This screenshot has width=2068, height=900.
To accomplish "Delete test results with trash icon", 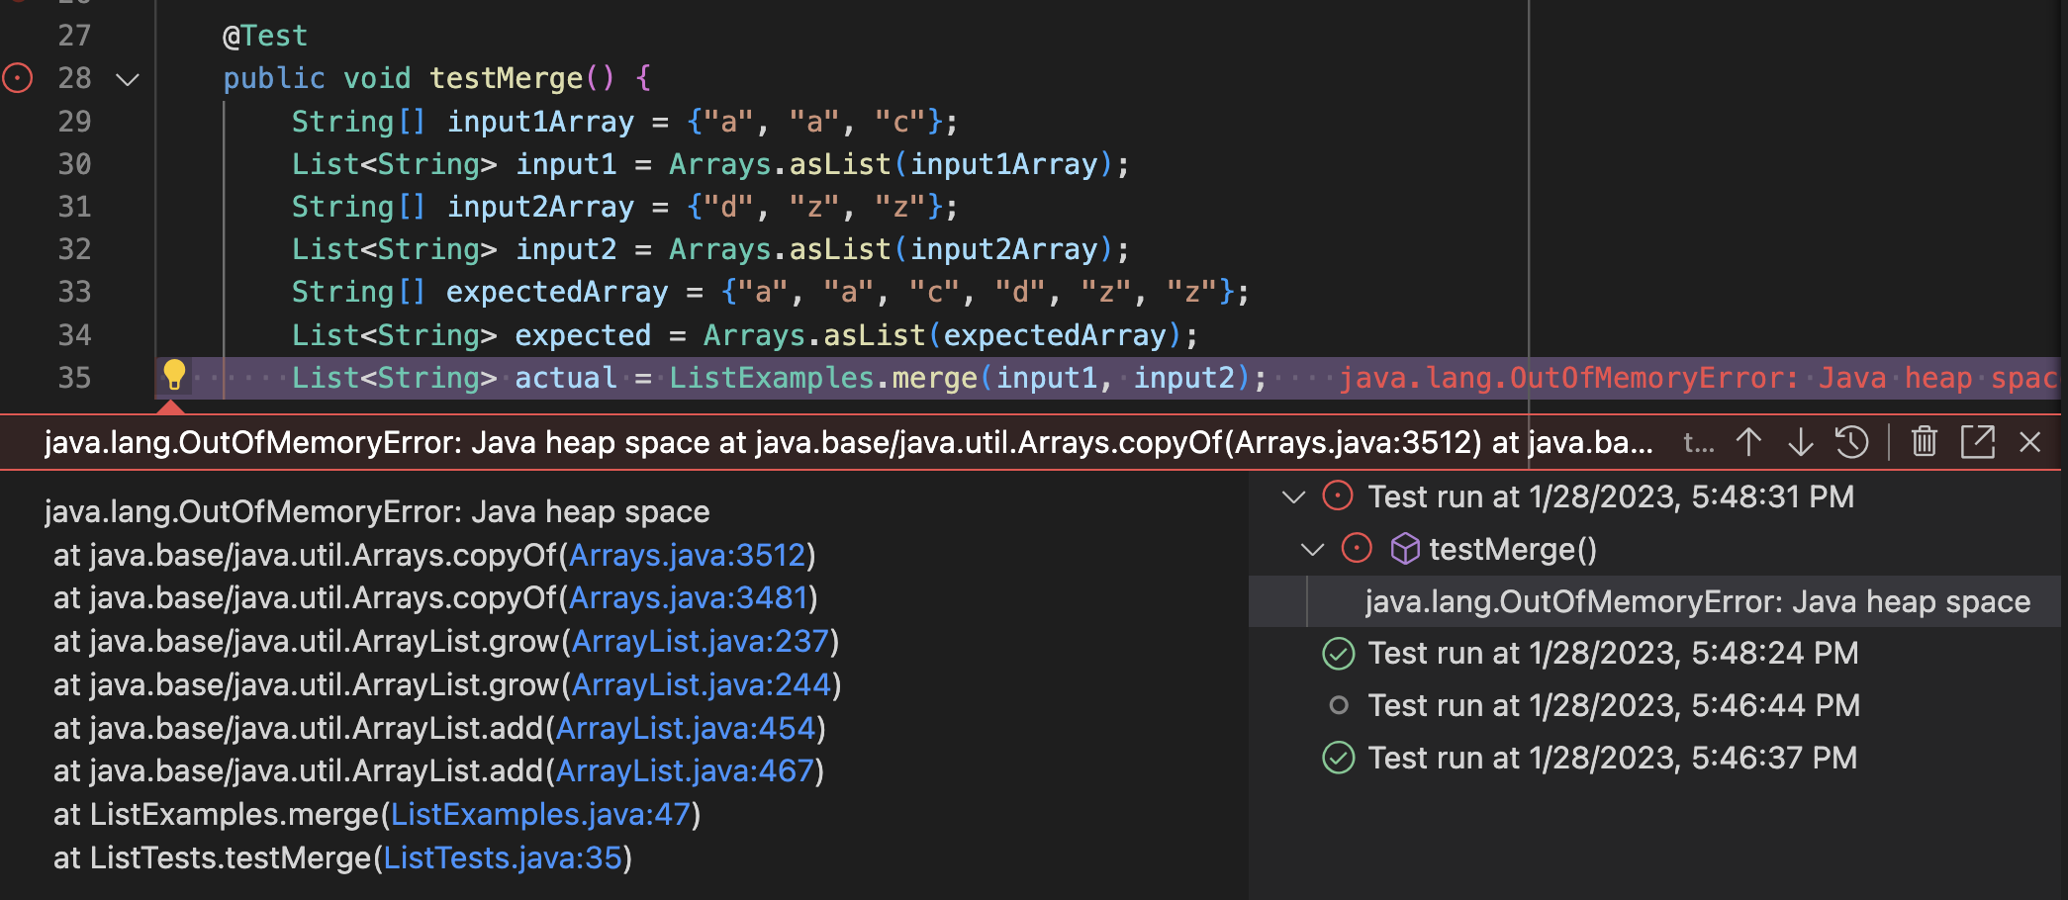I will click(x=1924, y=441).
